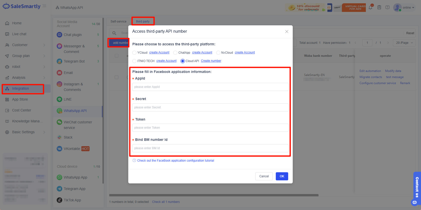The image size is (421, 210).
Task: Open the LINE channel icon
Action: pos(59,99)
